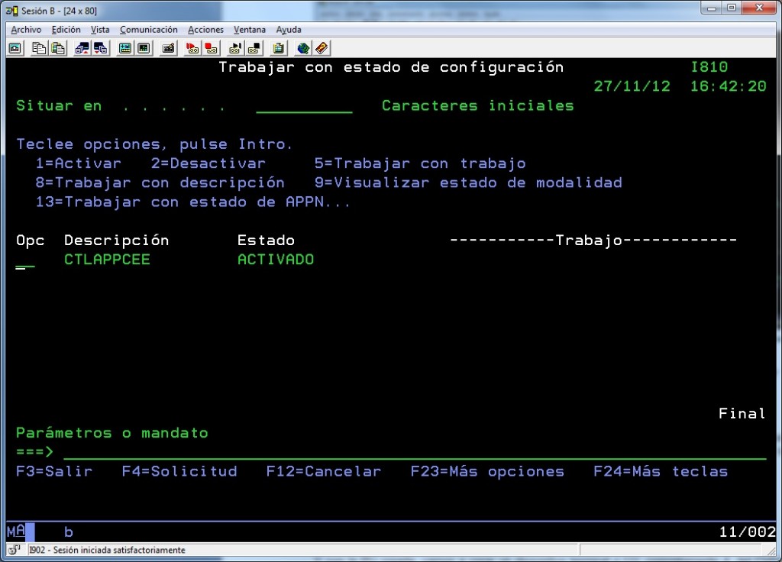Open the Ventana menu
This screenshot has width=782, height=562.
pos(250,30)
